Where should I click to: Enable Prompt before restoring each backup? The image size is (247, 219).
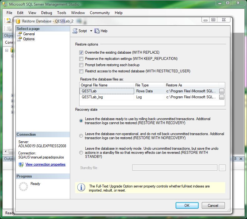click(x=81, y=65)
